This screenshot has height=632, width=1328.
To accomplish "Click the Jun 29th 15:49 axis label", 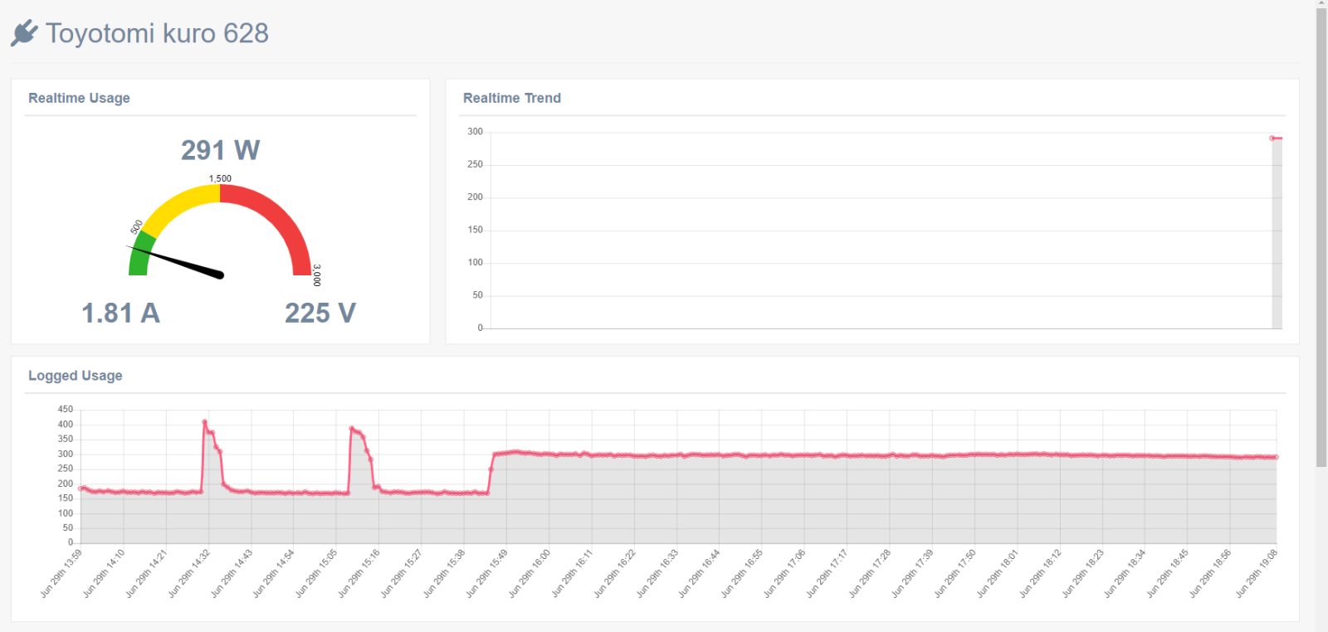I will [x=487, y=573].
